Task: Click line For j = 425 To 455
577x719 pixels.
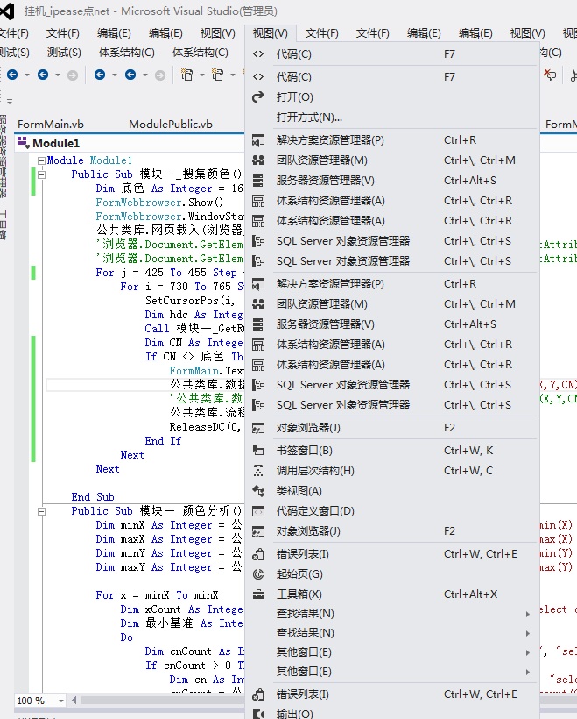Action: pyautogui.click(x=170, y=273)
